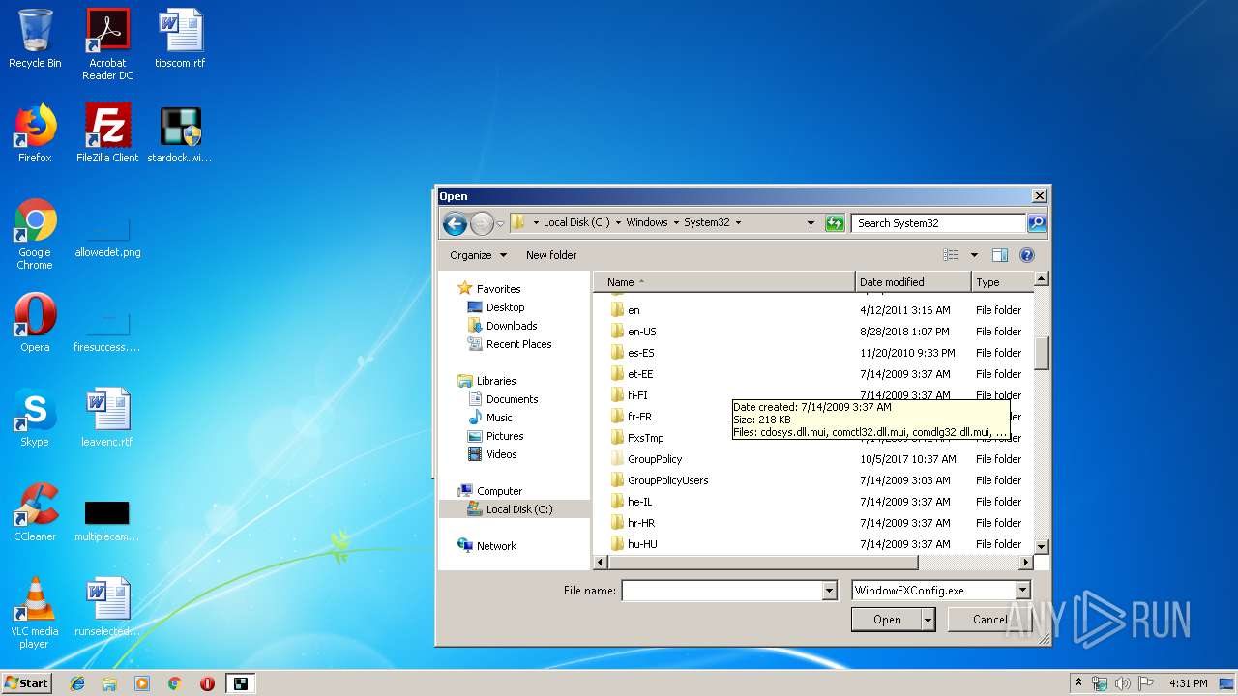Launch Opera desktop shortcut
This screenshot has height=696, width=1238.
[x=35, y=323]
